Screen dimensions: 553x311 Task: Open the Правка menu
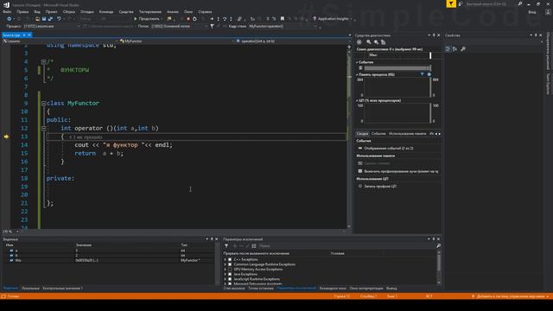(22, 11)
